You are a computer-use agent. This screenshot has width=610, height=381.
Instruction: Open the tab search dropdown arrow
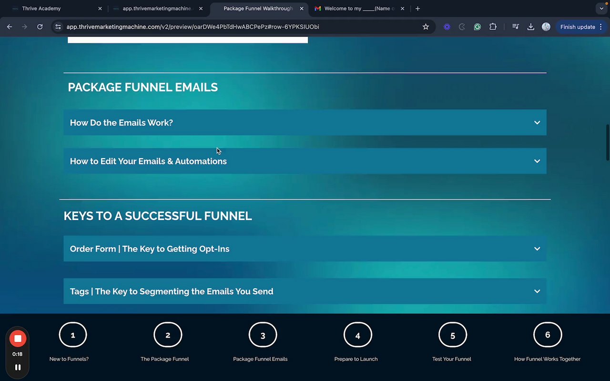601,9
